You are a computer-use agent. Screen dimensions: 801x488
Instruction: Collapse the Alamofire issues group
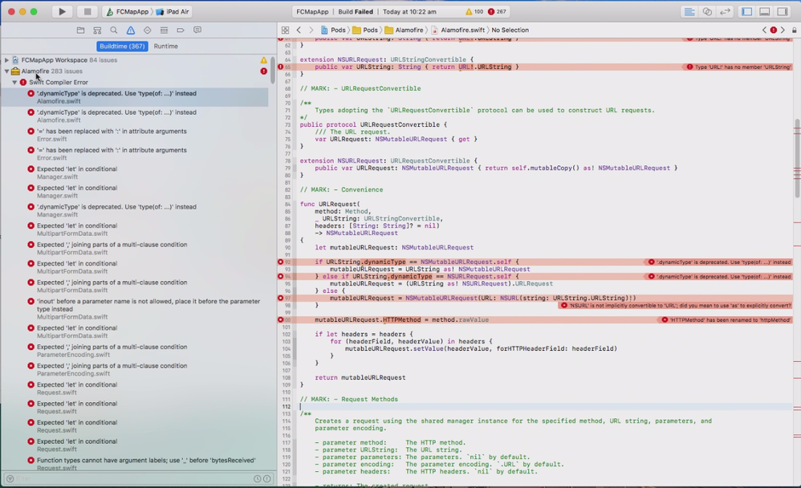click(7, 71)
